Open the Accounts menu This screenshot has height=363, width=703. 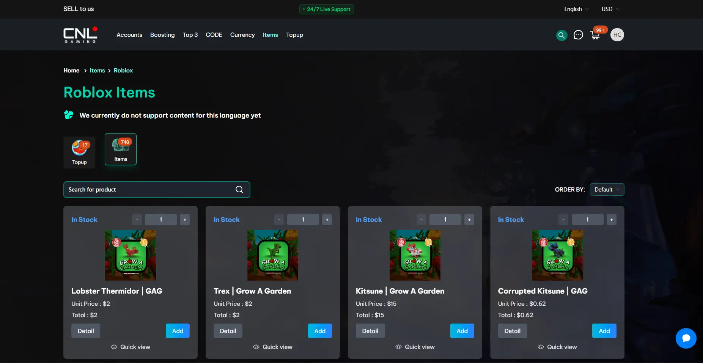coord(129,35)
